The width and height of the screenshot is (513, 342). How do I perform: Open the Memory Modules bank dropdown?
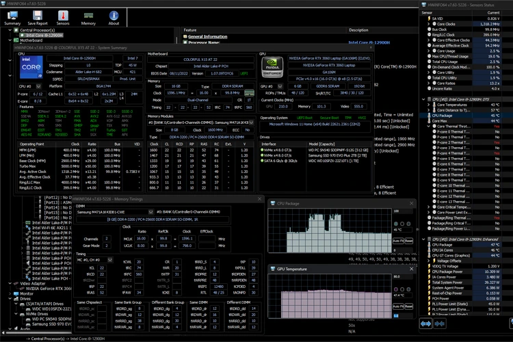point(251,122)
